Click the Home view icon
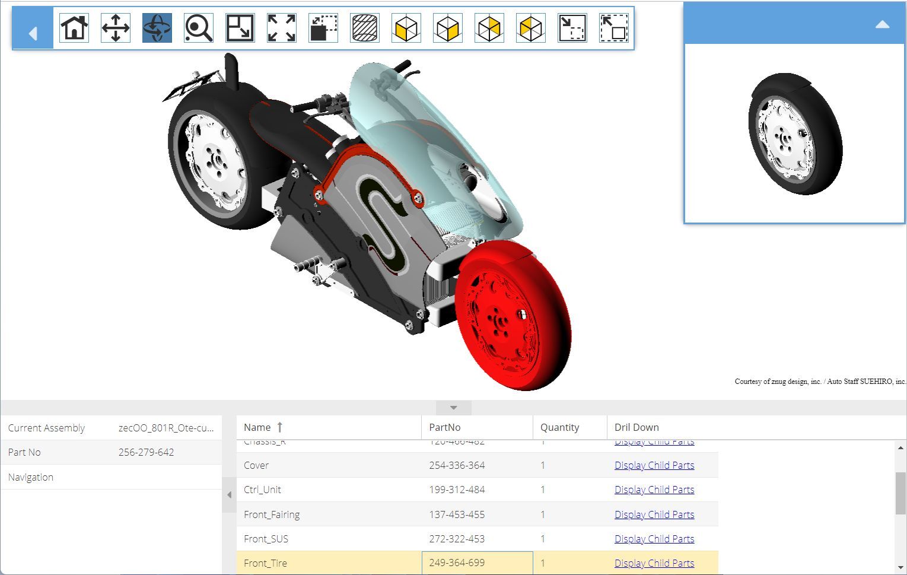This screenshot has height=575, width=907. [x=74, y=28]
